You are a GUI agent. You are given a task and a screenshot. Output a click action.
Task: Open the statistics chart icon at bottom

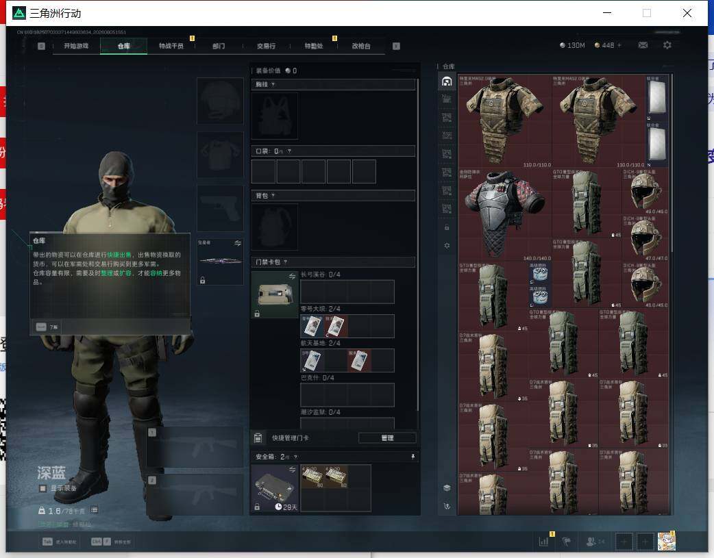543,541
